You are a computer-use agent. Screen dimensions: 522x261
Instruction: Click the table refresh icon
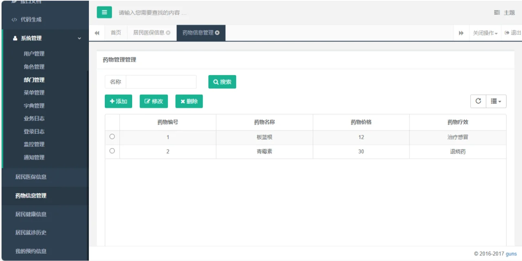pos(478,101)
